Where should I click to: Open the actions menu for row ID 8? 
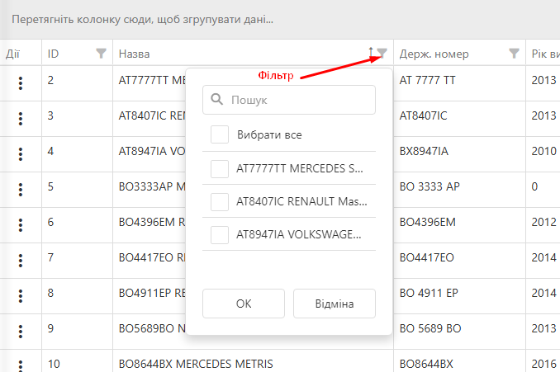(21, 296)
